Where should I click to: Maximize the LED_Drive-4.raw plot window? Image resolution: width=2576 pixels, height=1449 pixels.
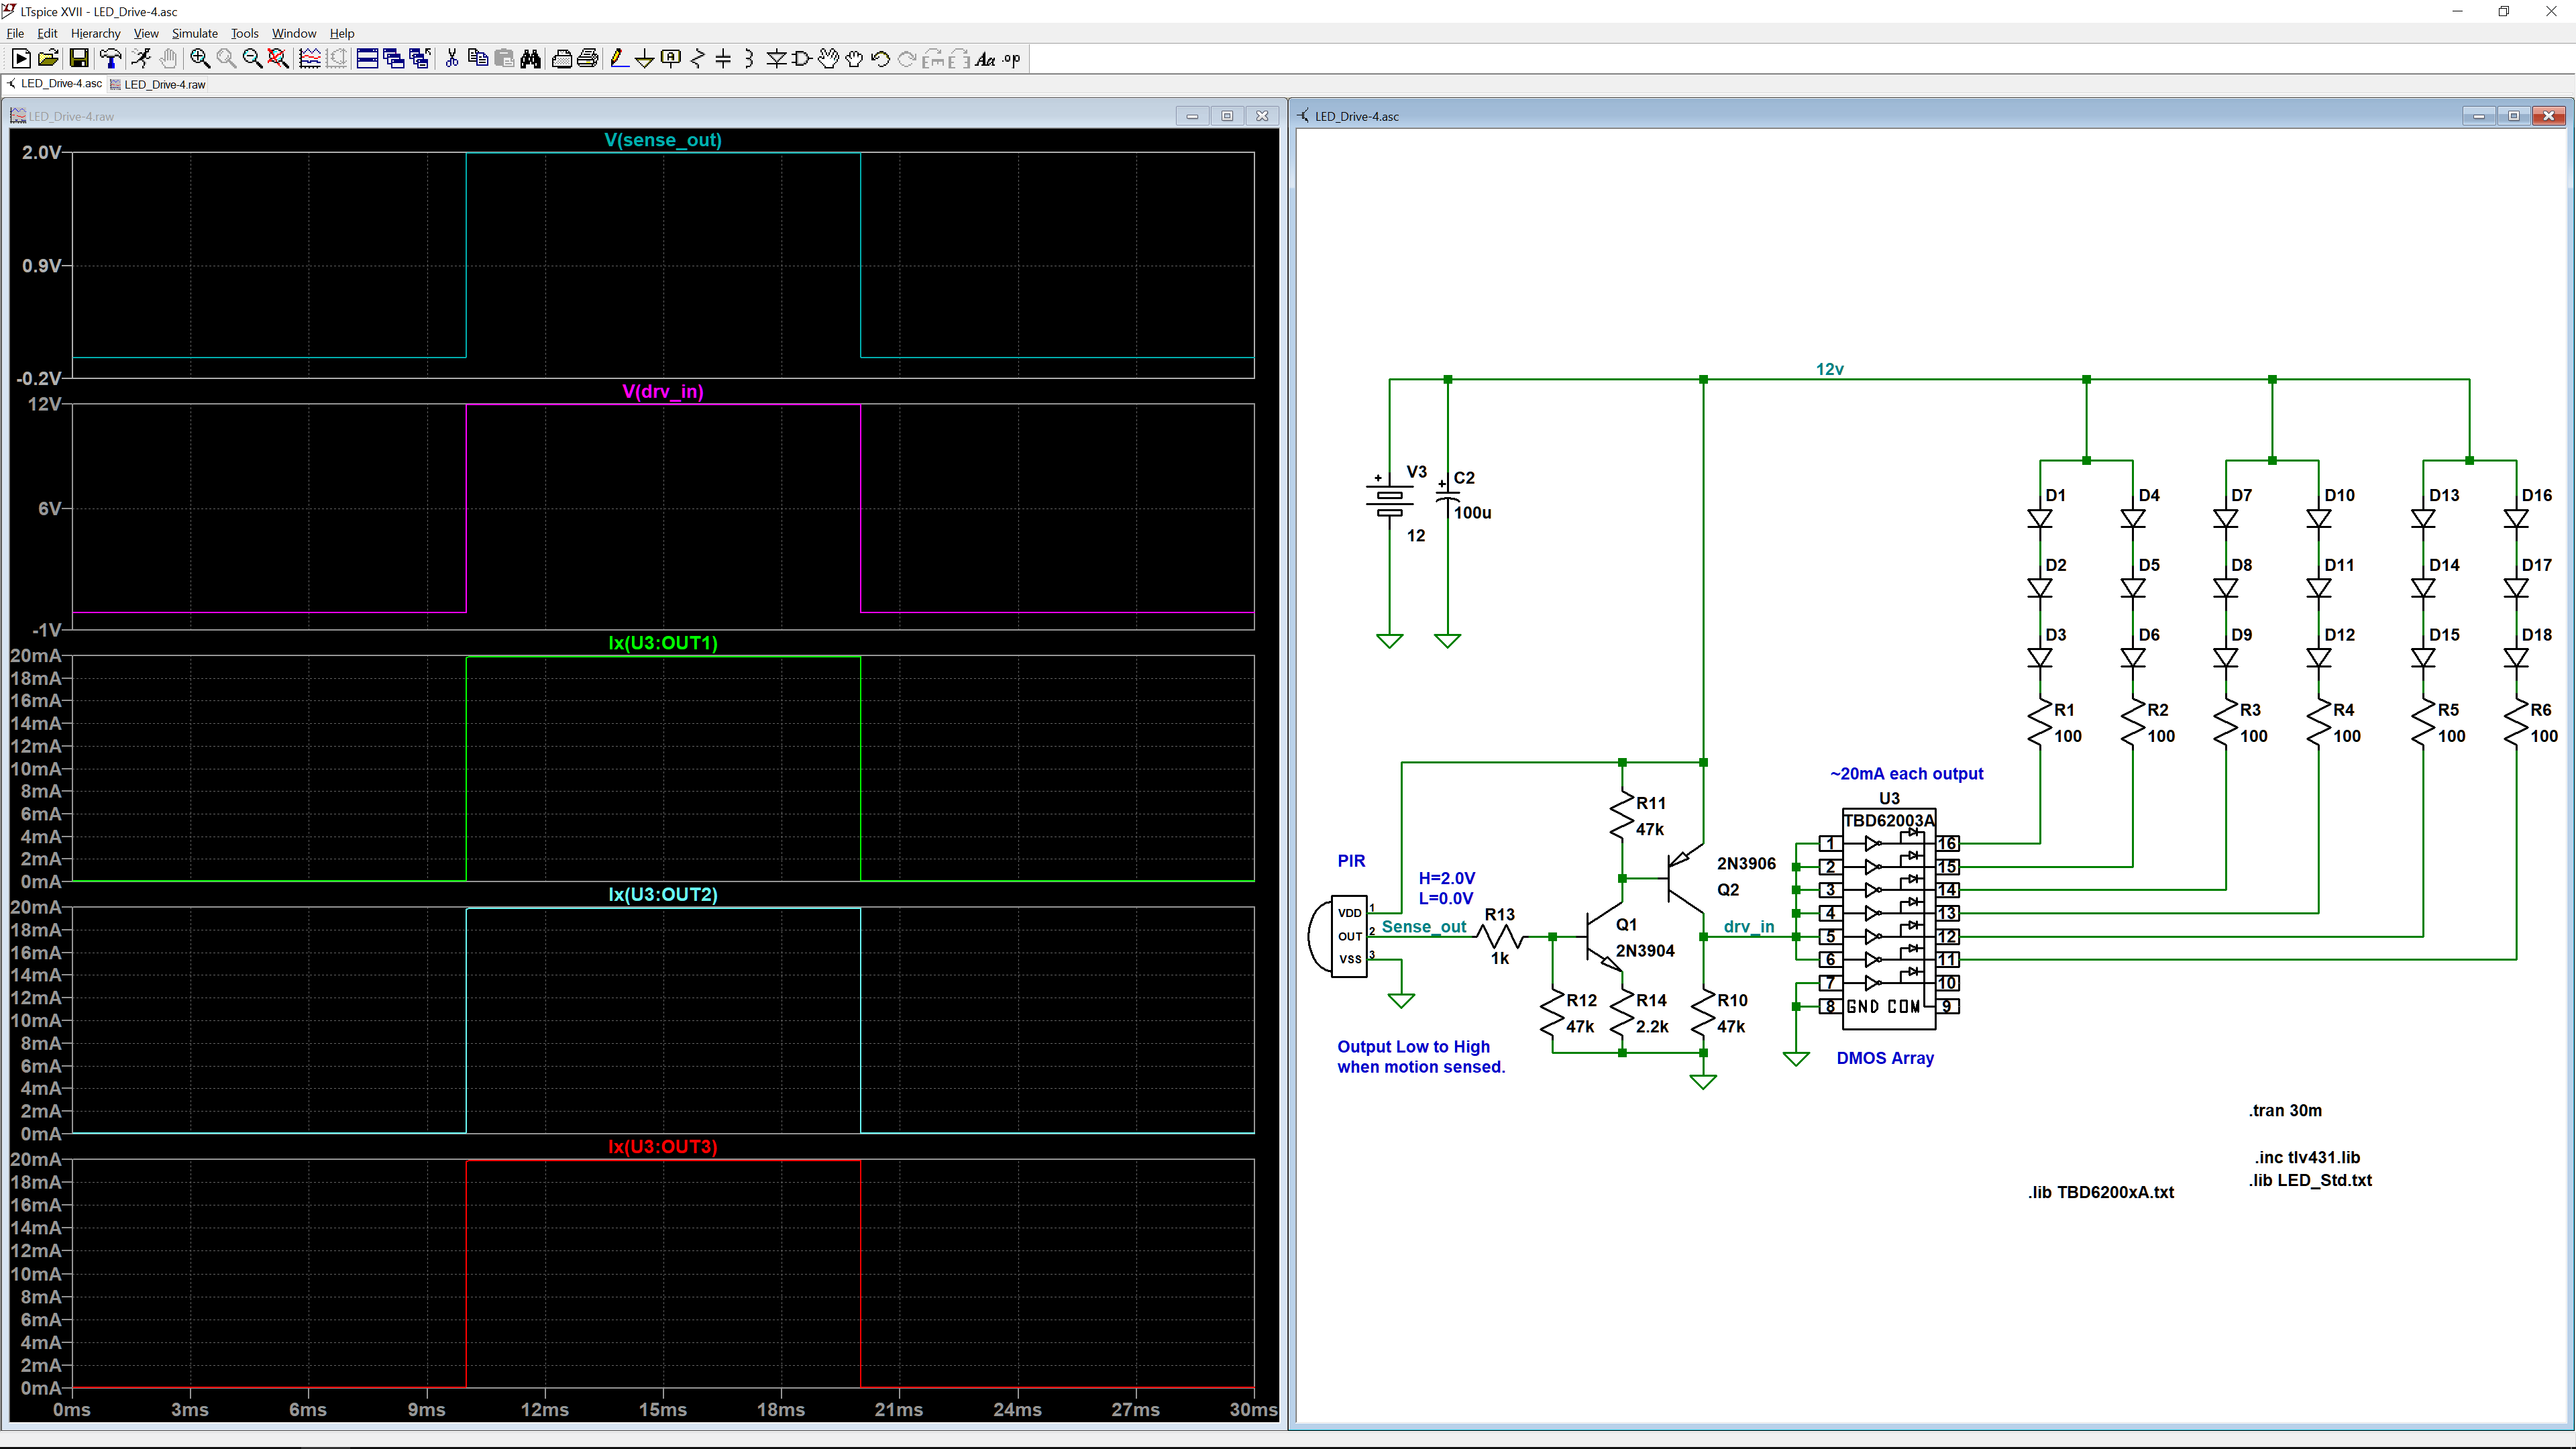[x=1227, y=116]
